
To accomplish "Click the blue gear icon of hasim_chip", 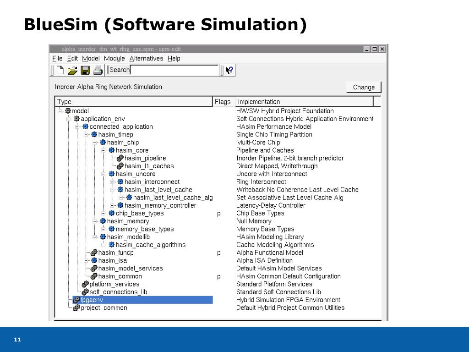I will (103, 142).
